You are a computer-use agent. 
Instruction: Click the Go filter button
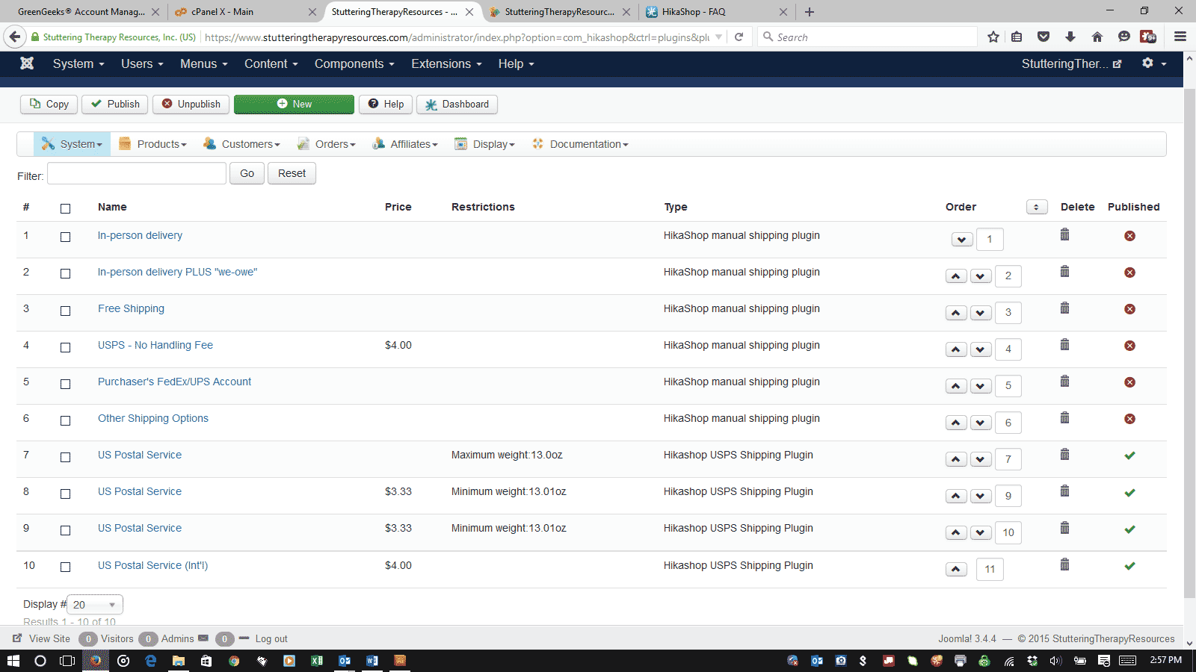coord(247,173)
